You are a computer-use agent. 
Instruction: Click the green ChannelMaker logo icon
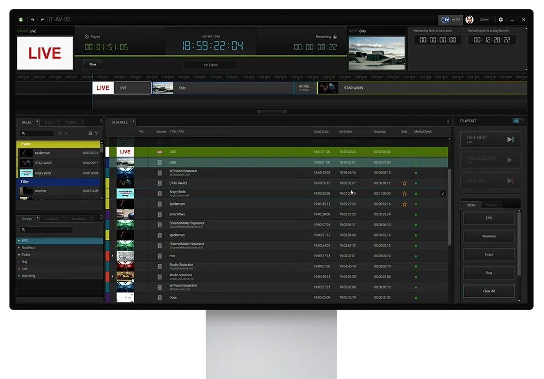click(21, 20)
